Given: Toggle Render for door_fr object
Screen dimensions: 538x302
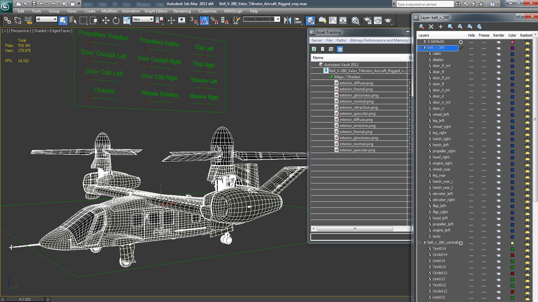Looking at the screenshot, I should 498,72.
